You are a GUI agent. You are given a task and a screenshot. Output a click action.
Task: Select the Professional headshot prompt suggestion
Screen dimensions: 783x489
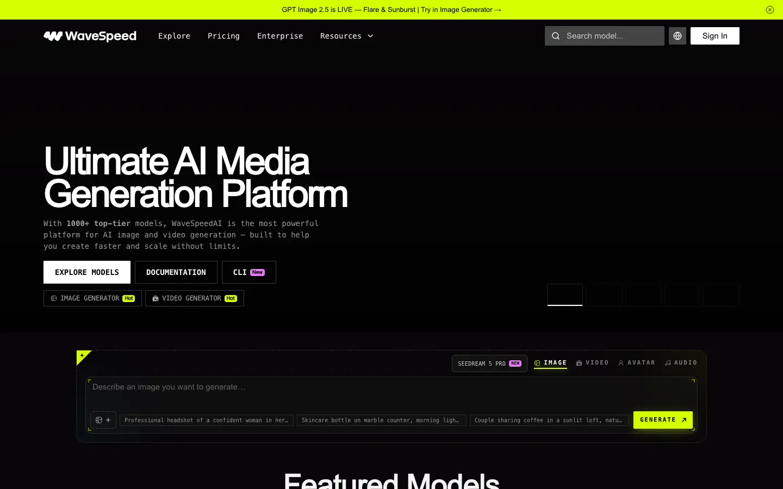click(x=207, y=420)
